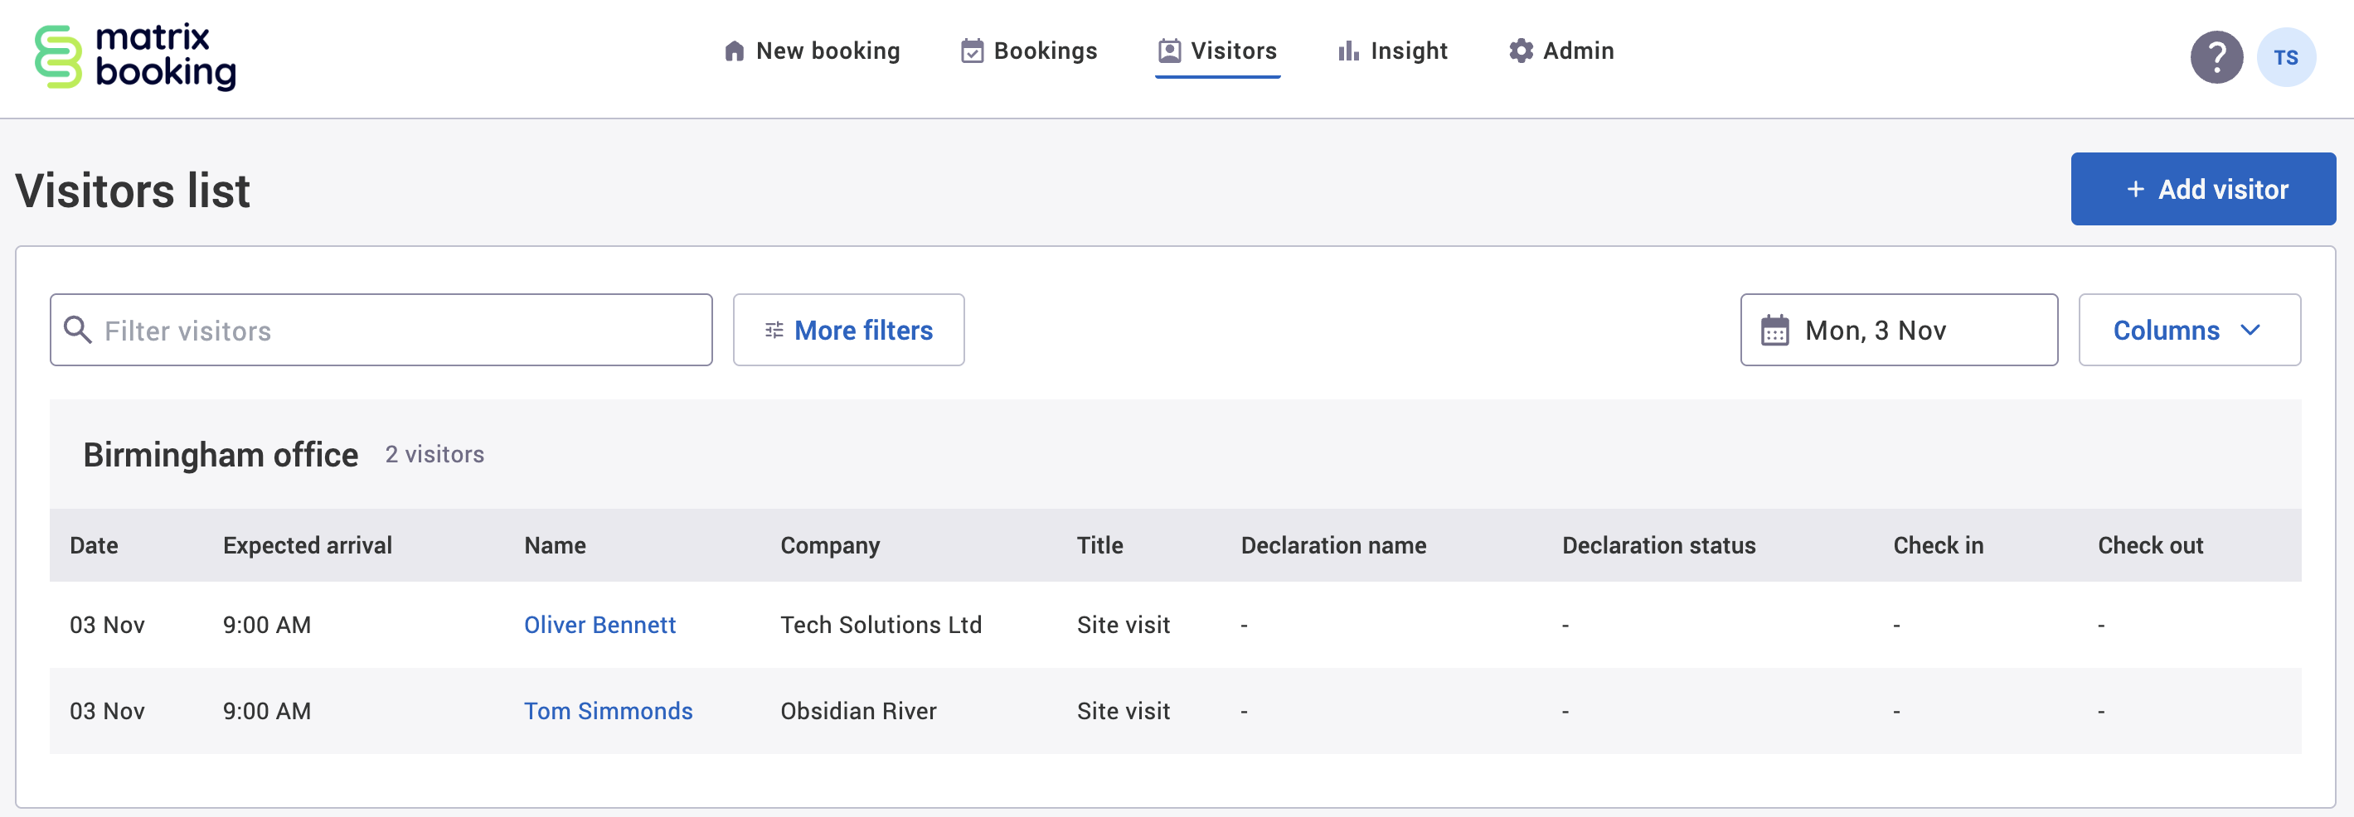The height and width of the screenshot is (817, 2354).
Task: Open Oliver Bennett's visitor details
Action: pyautogui.click(x=599, y=626)
